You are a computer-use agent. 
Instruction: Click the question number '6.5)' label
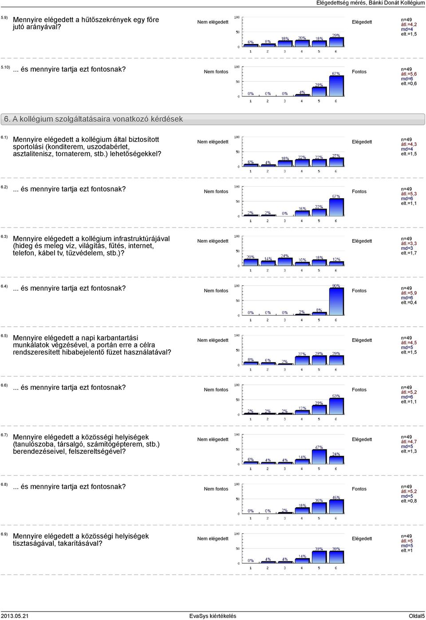pos(4,336)
